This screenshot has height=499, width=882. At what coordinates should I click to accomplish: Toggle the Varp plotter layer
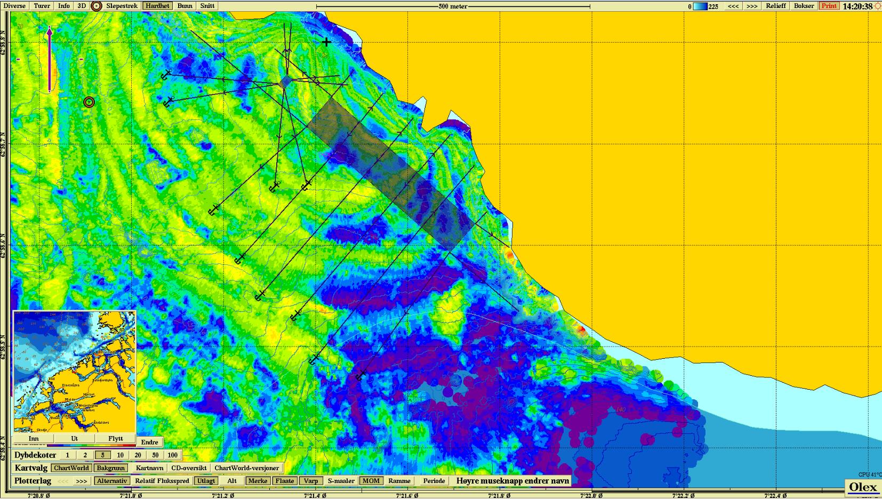click(x=311, y=481)
